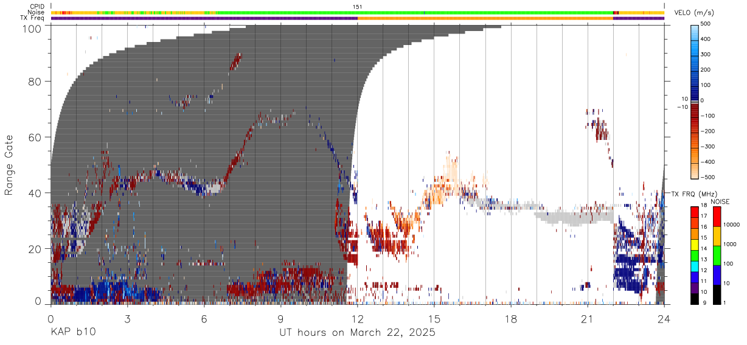The height and width of the screenshot is (345, 747).
Task: Click the UT hours on March 22, 2025 title
Action: (357, 333)
